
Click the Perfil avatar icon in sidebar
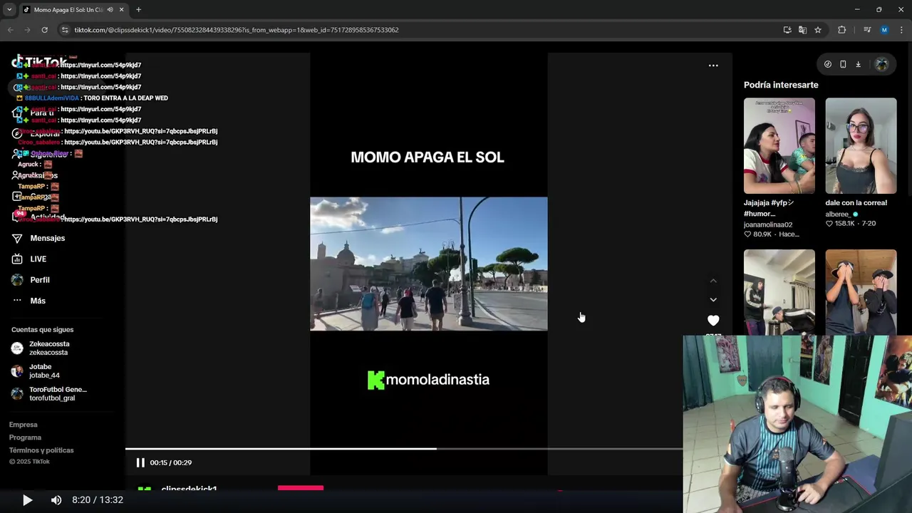17,280
